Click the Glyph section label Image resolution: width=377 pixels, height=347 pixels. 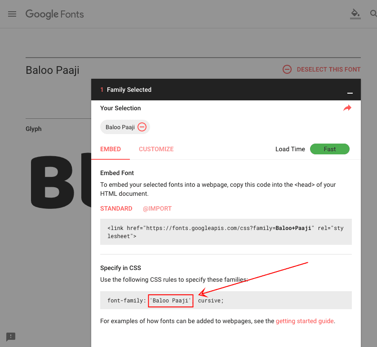point(33,129)
